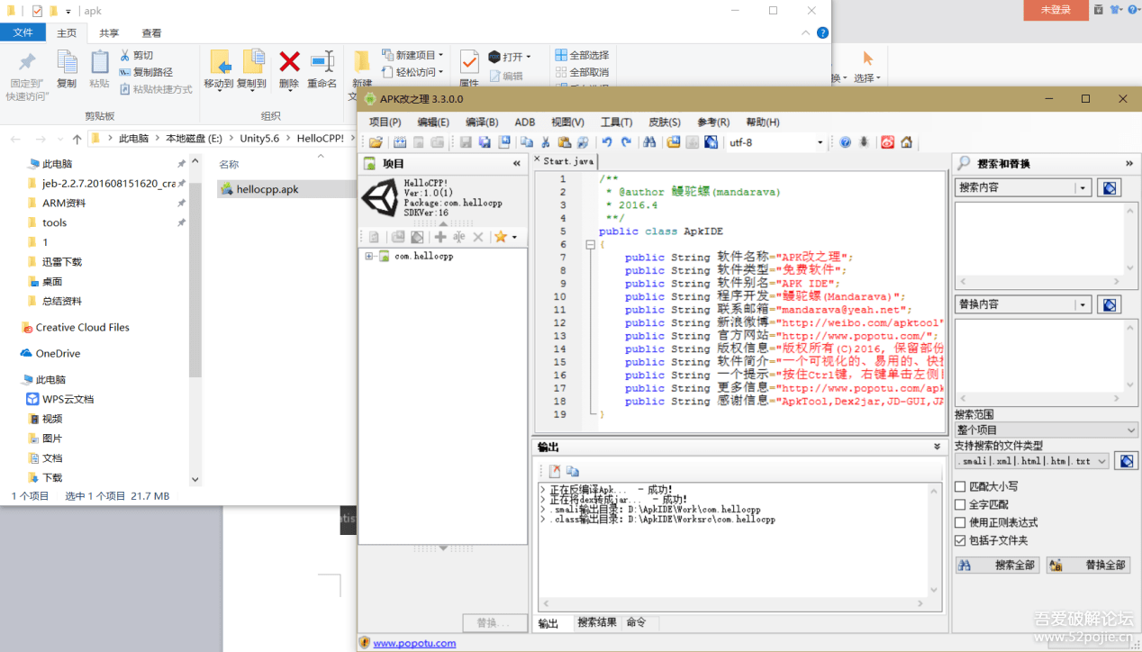Click the orange 未登录 button

1056,10
